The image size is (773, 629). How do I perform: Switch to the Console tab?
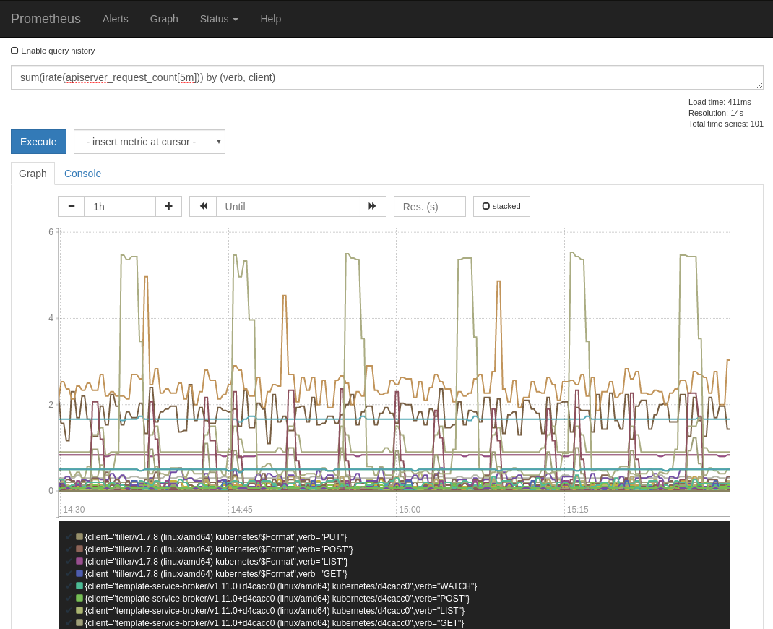[x=82, y=174]
